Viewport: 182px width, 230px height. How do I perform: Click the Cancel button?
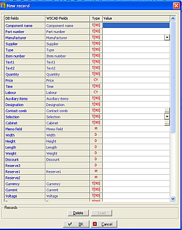[x=104, y=224]
